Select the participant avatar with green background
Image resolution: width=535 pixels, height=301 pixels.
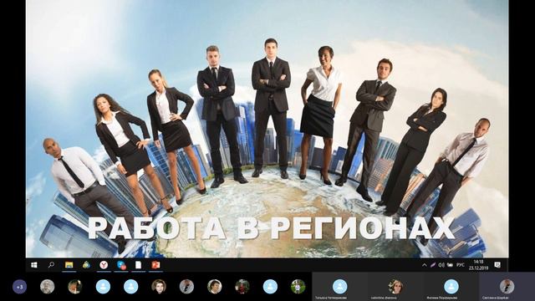[298, 287]
